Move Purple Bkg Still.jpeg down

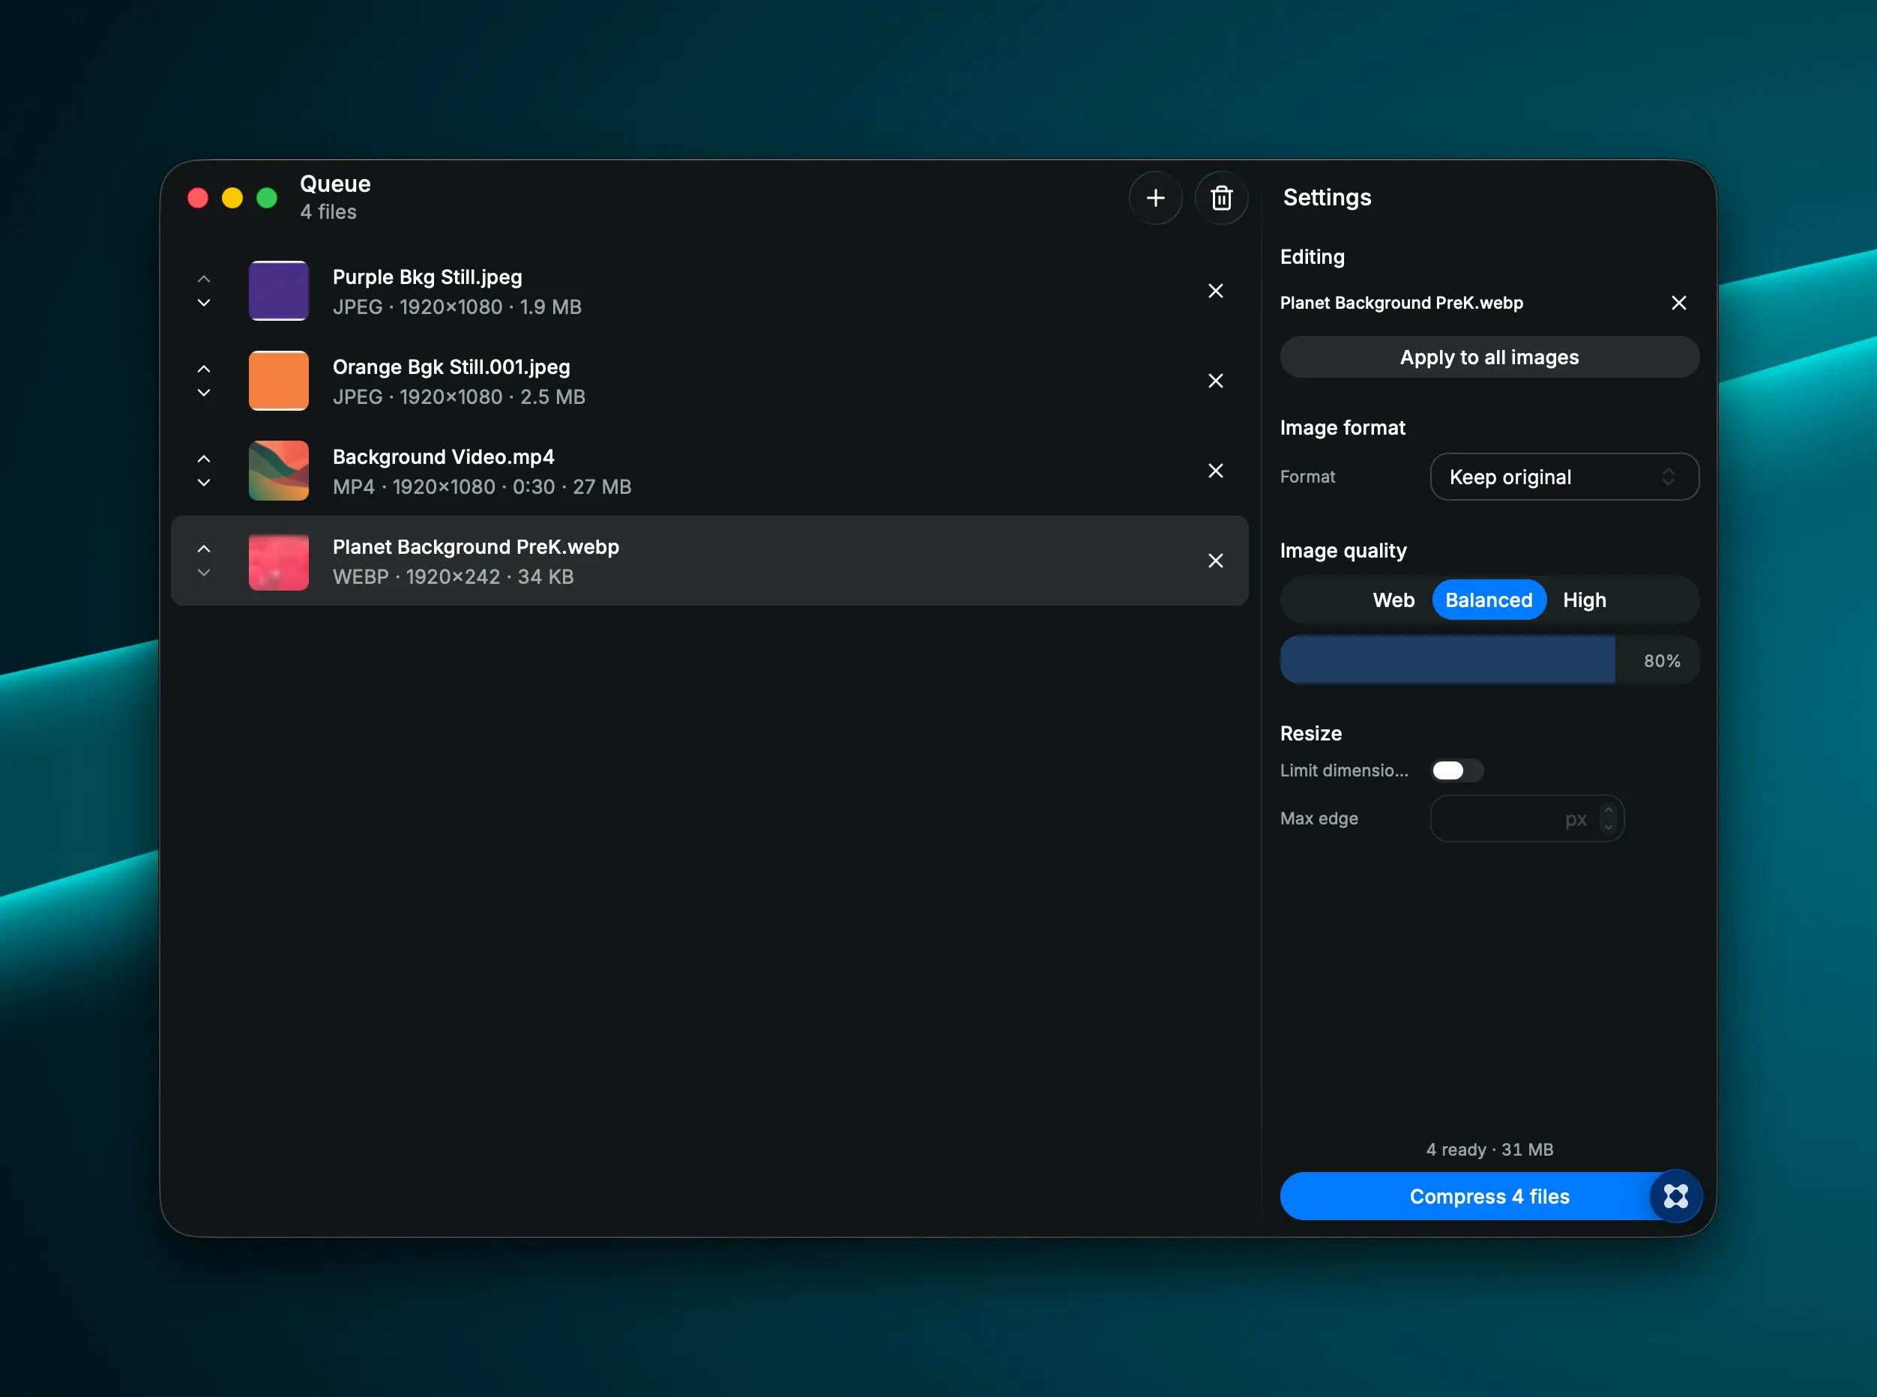(204, 303)
